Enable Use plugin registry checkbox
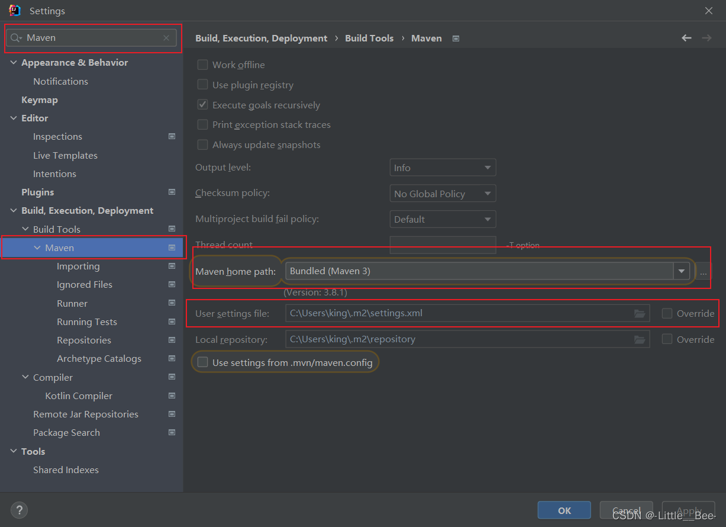Viewport: 726px width, 527px height. (x=202, y=85)
